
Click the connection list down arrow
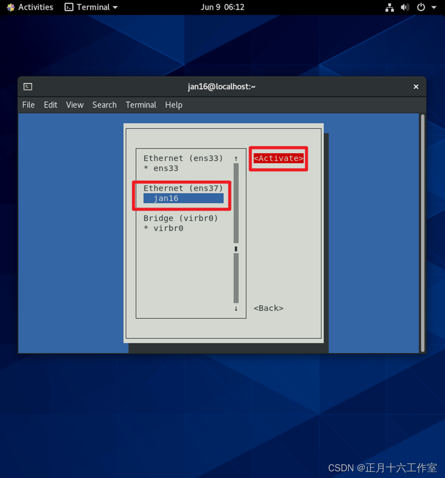point(236,309)
